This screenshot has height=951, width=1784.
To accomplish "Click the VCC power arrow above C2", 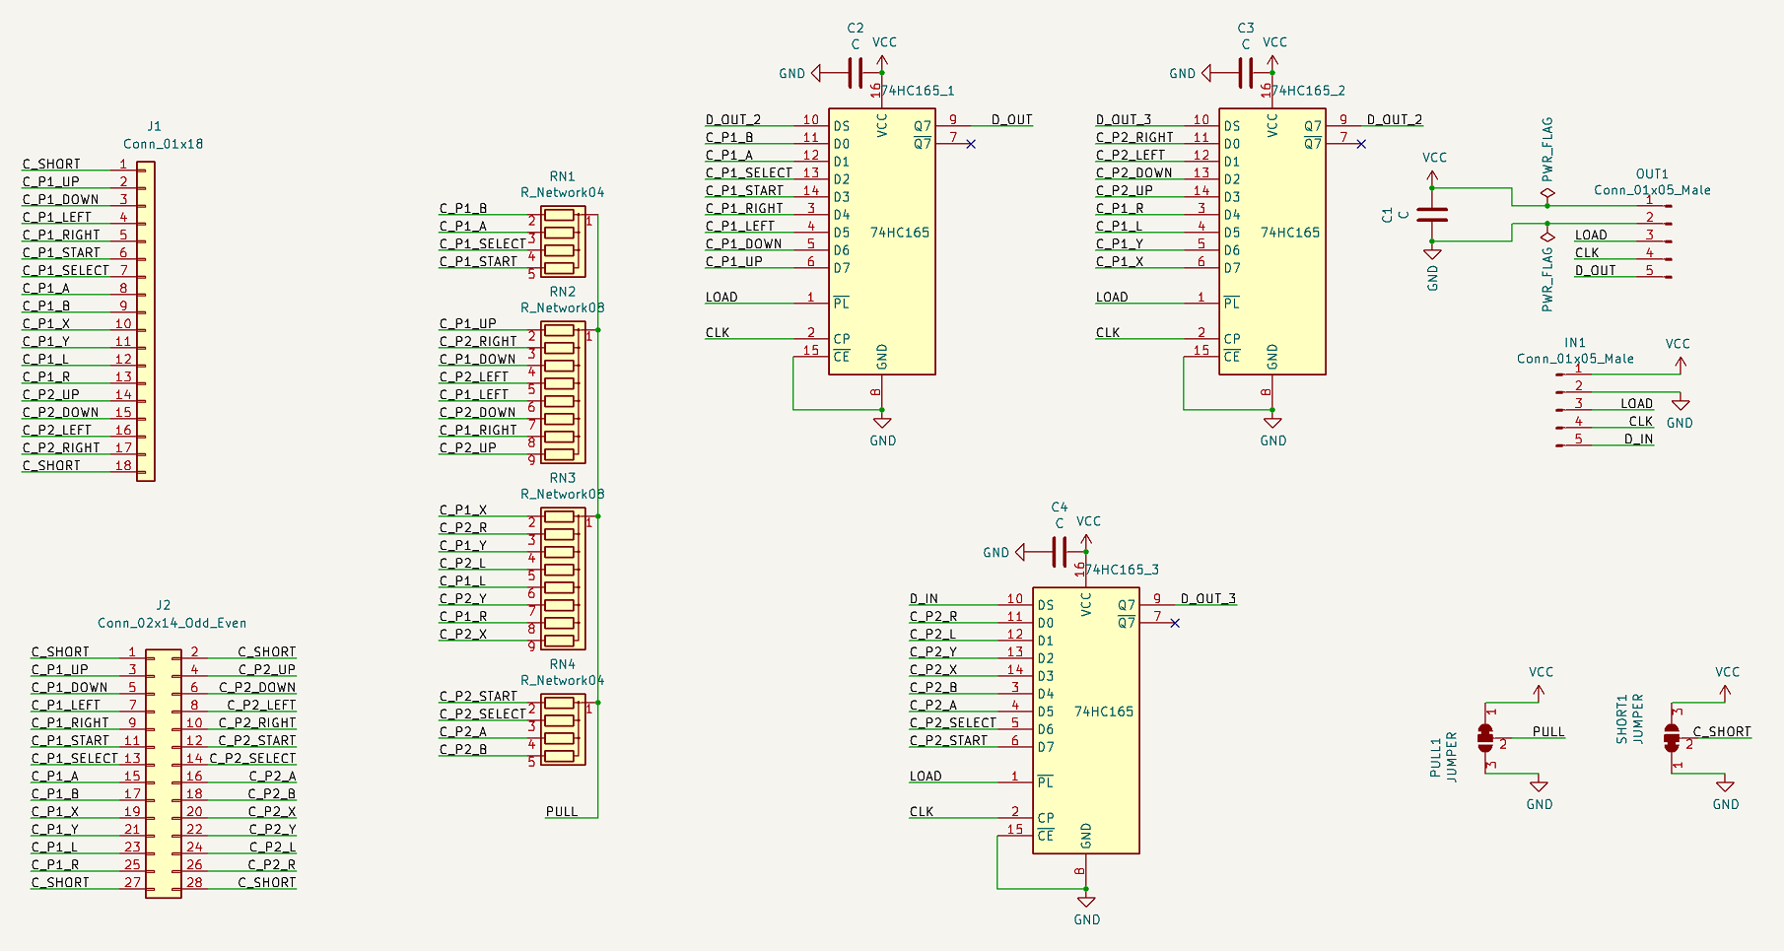I will click(882, 61).
